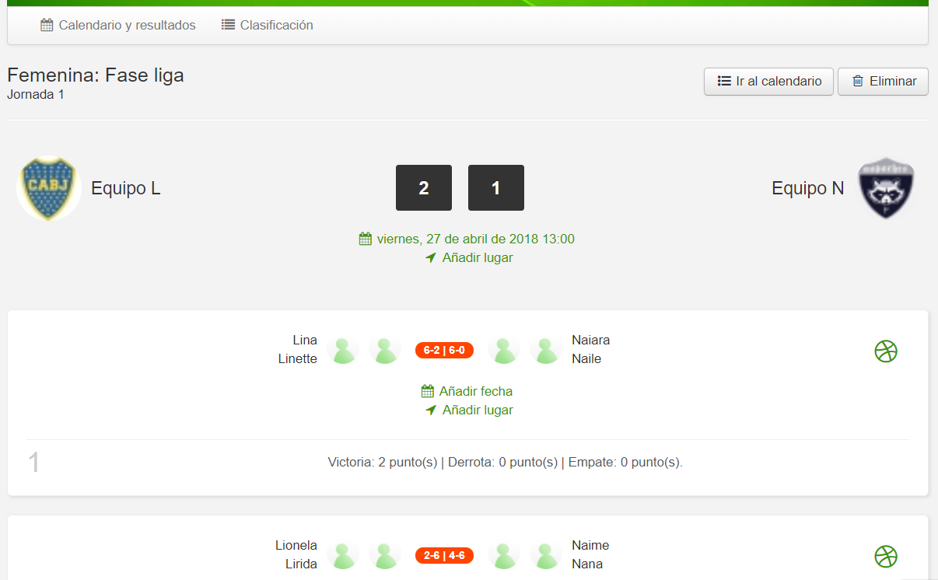Click the 2-6 | 4-6 result badge
938x580 pixels.
click(444, 555)
